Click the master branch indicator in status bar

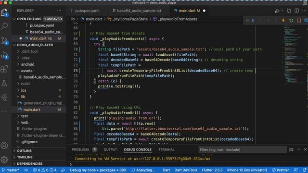[11, 170]
